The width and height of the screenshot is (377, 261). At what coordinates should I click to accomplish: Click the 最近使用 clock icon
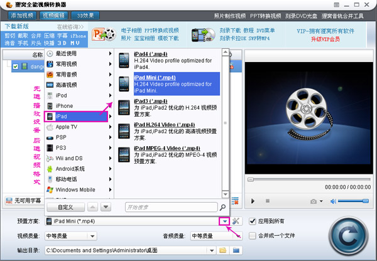(x=50, y=53)
